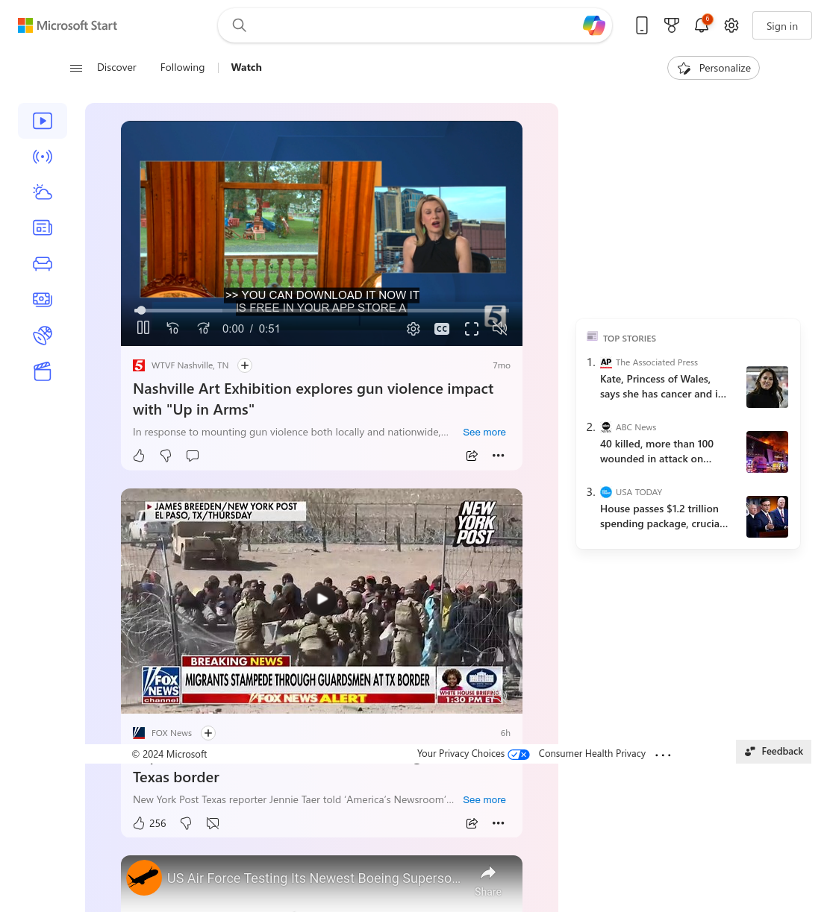Open House passes $1.2 trillion story
830x912 pixels.
[x=664, y=516]
